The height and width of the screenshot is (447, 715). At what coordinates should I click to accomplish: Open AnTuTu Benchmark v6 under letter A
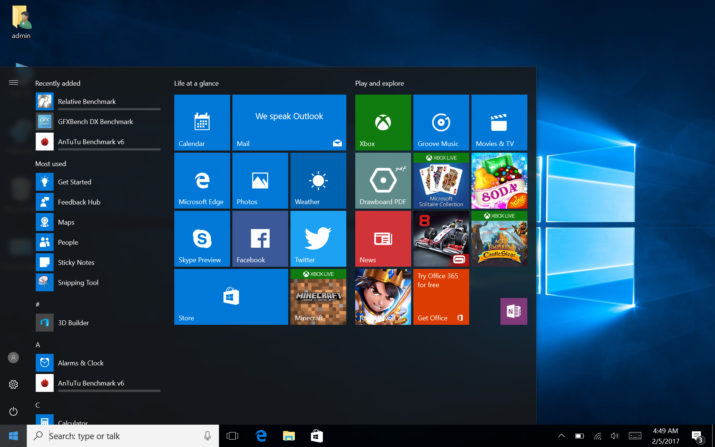click(98, 383)
